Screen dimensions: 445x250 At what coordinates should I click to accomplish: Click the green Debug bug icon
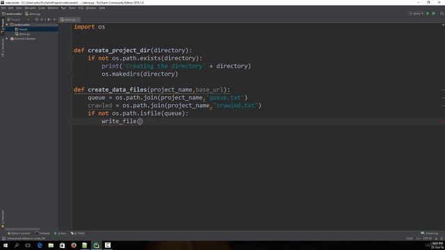tap(433, 14)
